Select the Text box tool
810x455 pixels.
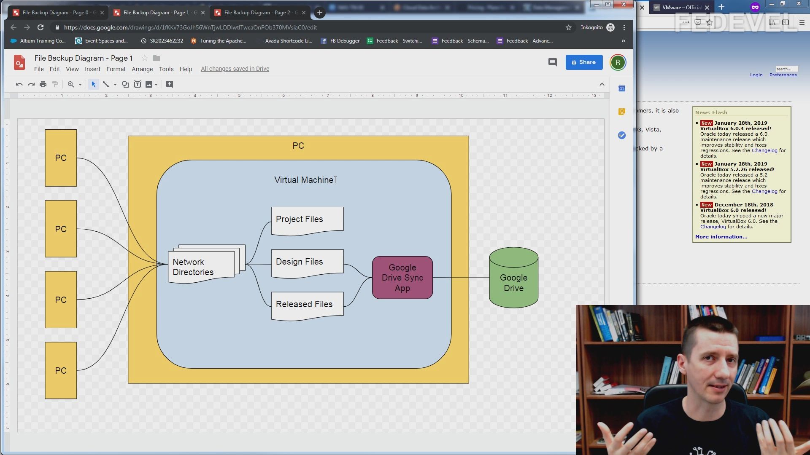(x=138, y=84)
